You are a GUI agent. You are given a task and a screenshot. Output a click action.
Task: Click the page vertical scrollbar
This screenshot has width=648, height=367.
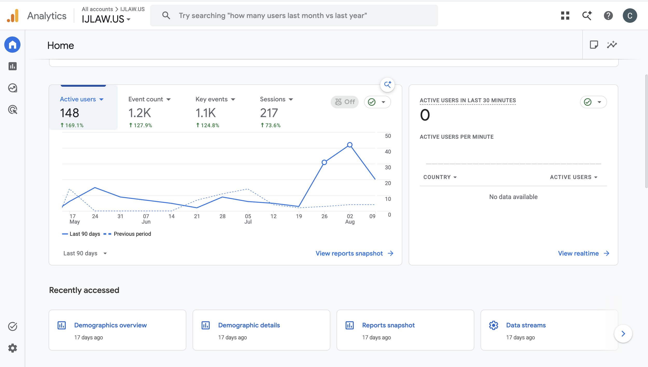[646, 131]
